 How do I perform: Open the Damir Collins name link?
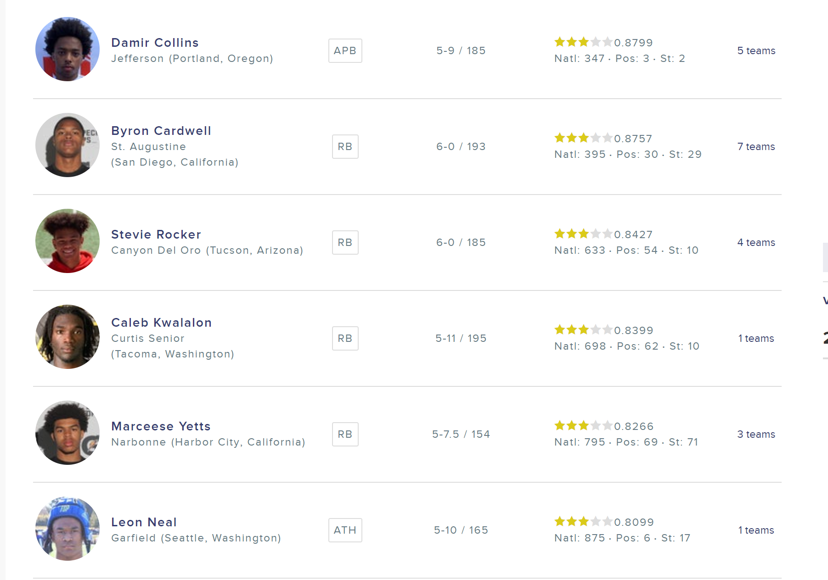pos(155,43)
